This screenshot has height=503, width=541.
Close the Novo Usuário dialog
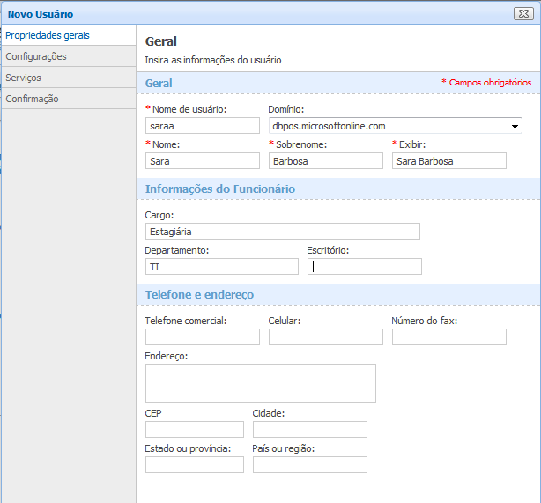521,13
